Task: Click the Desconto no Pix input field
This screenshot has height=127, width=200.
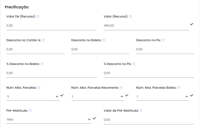Action: tap(165, 50)
